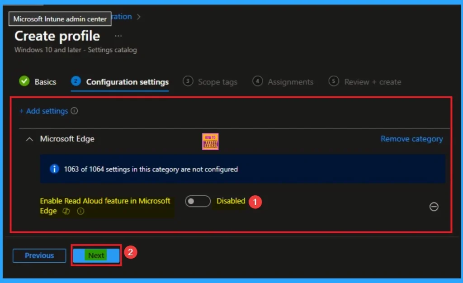This screenshot has height=283, width=463.
Task: Click the info icon next to Read Aloud setting
Action: (x=80, y=211)
